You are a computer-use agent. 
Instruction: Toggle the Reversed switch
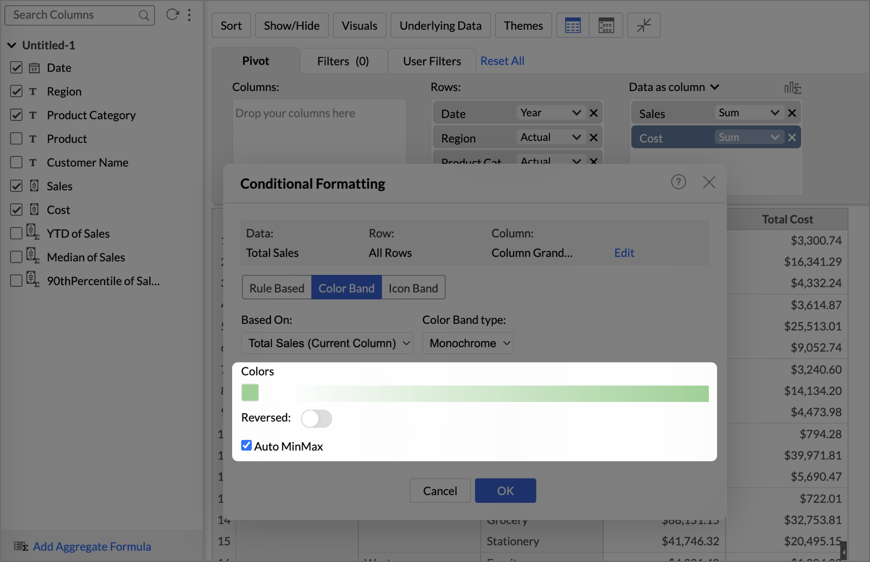tap(317, 418)
